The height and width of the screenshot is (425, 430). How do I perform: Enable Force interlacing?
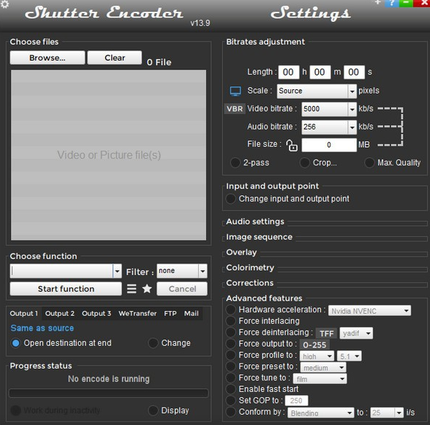[x=230, y=321]
